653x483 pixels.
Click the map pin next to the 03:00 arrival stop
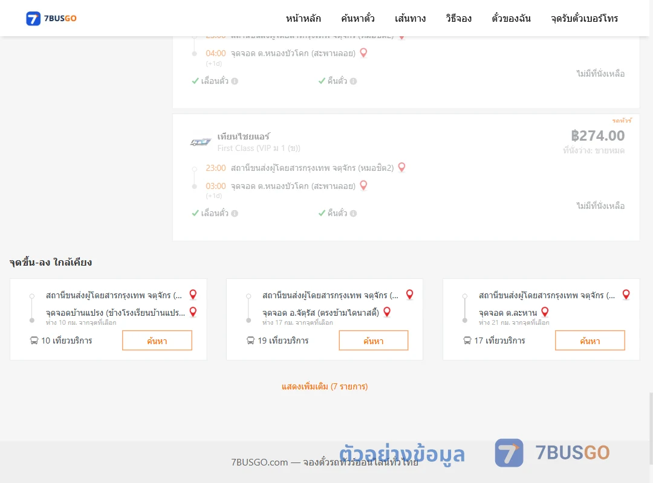(x=363, y=185)
